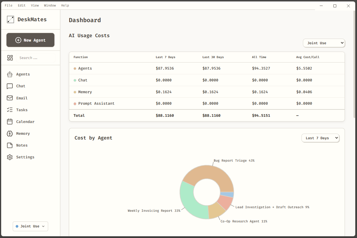Image resolution: width=357 pixels, height=238 pixels.
Task: Click the Cost by Agent heading
Action: (93, 138)
